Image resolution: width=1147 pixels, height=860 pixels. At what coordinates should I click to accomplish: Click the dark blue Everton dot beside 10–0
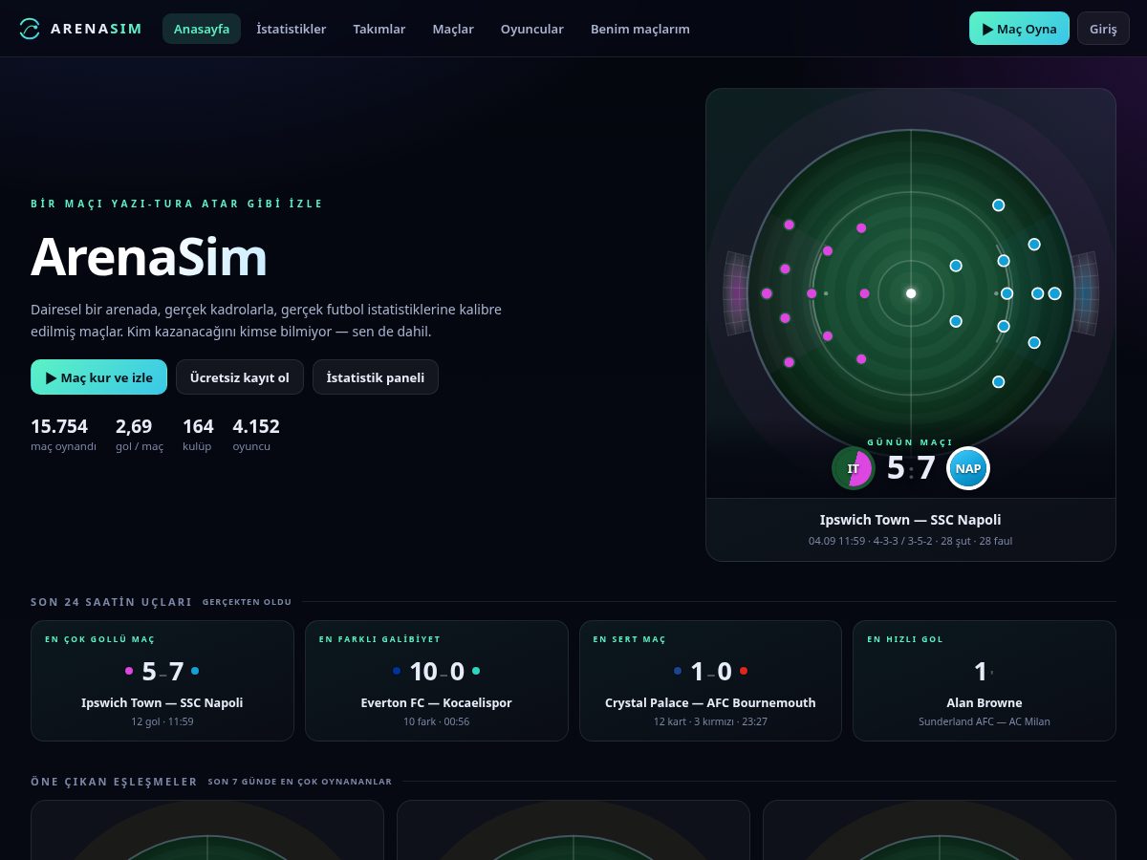397,671
